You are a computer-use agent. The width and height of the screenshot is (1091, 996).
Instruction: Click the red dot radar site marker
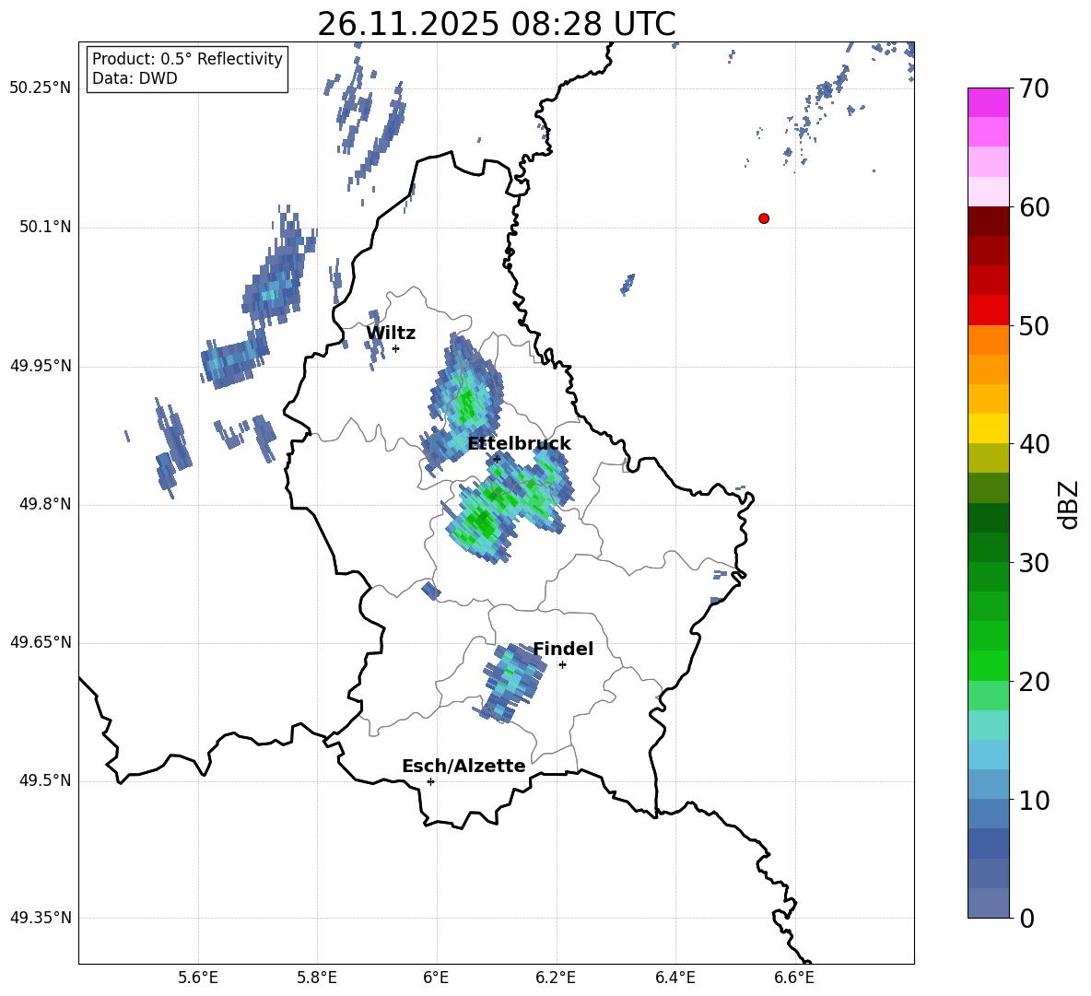(763, 218)
